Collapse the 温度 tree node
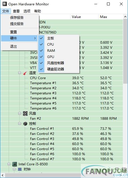This screenshot has height=178, width=128. 19,73
